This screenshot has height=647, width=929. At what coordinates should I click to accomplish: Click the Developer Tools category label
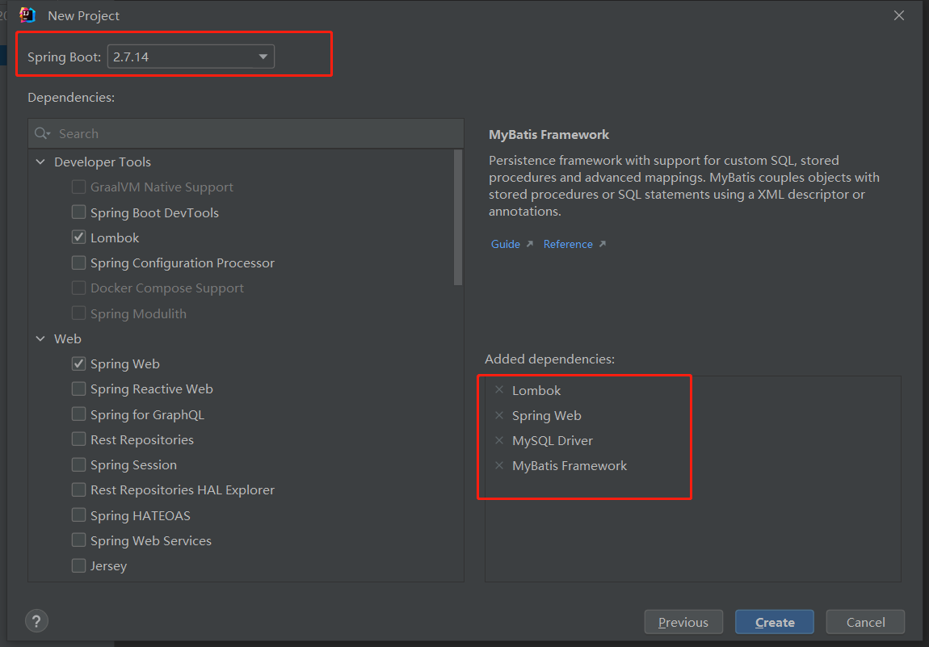coord(103,162)
